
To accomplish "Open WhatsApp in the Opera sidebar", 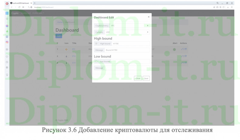I will (x=7, y=31).
